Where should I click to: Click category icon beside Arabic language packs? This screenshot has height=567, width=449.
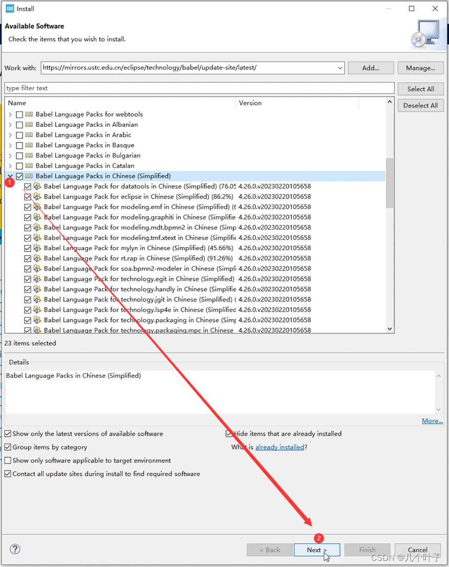pyautogui.click(x=29, y=135)
